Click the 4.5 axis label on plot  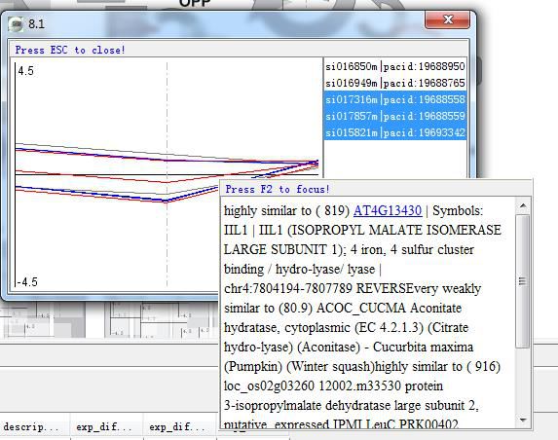tap(25, 71)
